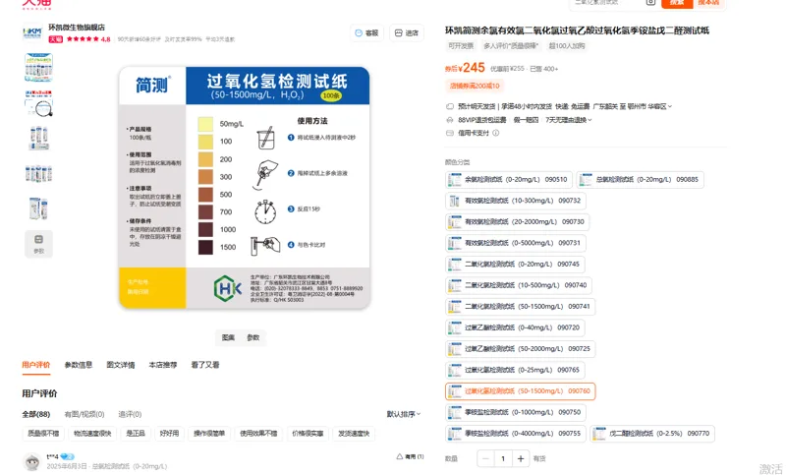Open 客服 customer service chat
This screenshot has width=786, height=475.
(366, 33)
